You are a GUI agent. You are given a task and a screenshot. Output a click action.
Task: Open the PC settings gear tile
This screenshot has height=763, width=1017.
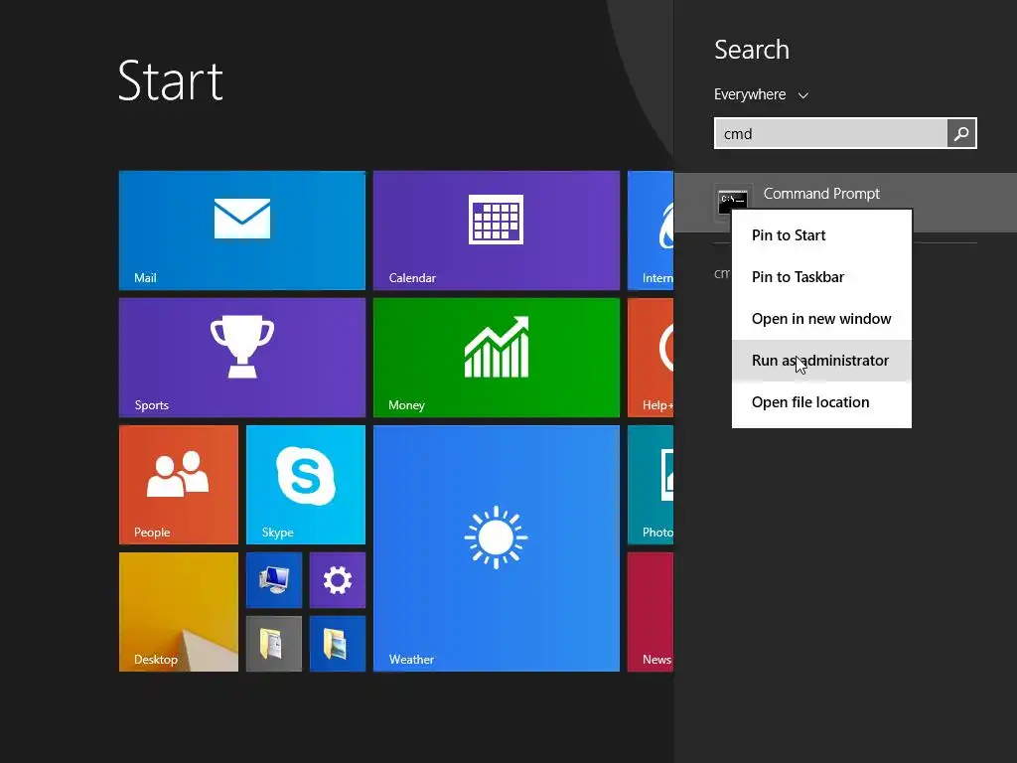click(x=338, y=580)
